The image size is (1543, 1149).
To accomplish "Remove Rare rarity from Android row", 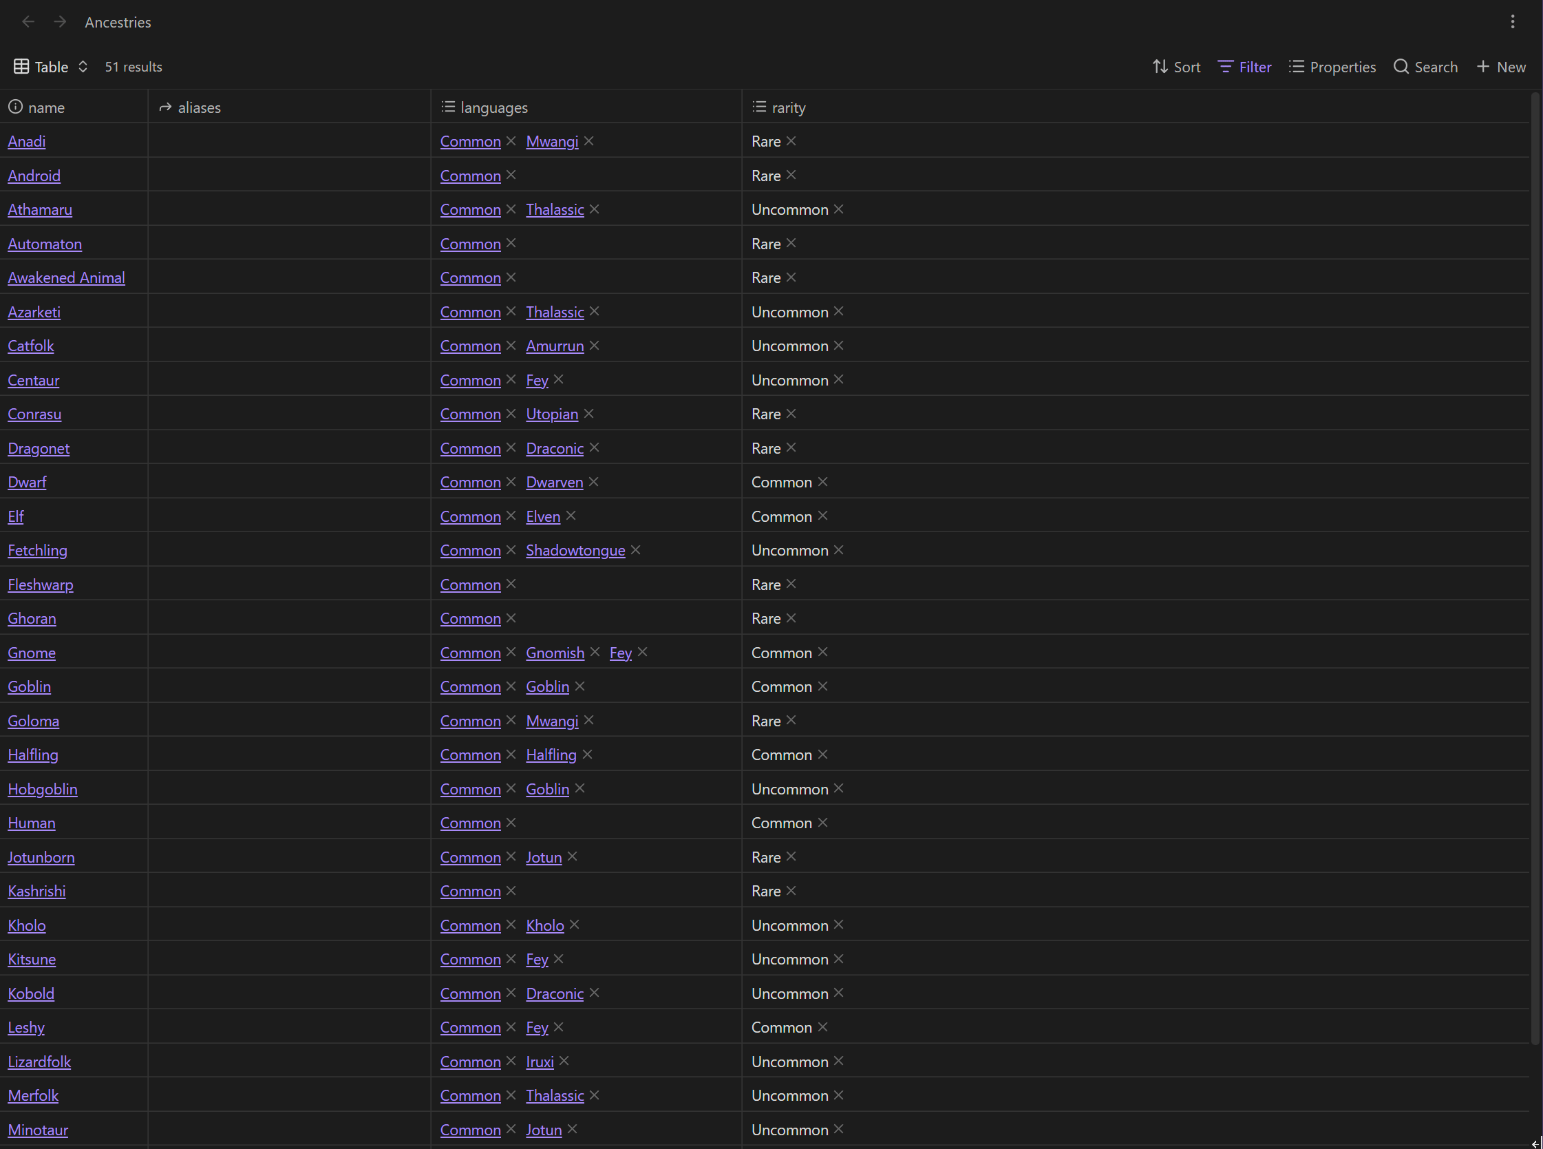I will pos(791,176).
